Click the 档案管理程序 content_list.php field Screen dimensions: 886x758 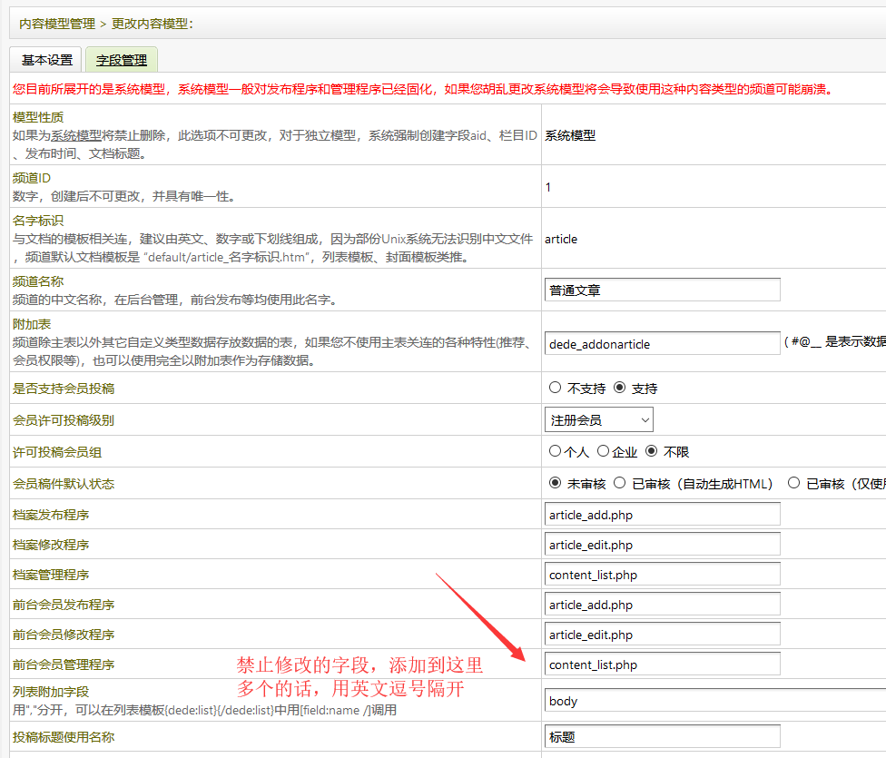tap(662, 573)
